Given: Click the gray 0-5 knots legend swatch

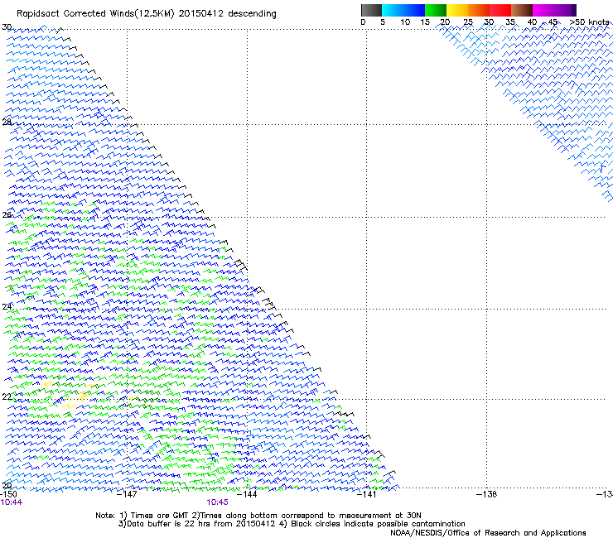Looking at the screenshot, I should pos(371,10).
